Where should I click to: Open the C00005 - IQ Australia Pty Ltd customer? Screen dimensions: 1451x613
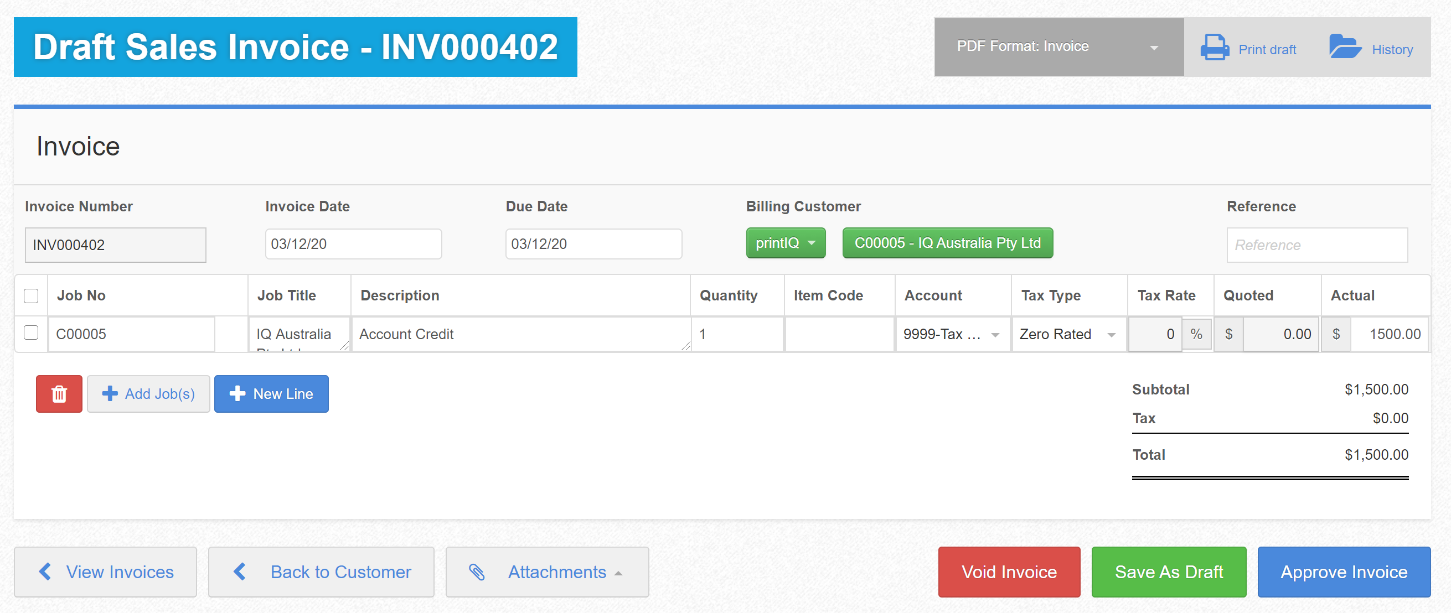947,243
